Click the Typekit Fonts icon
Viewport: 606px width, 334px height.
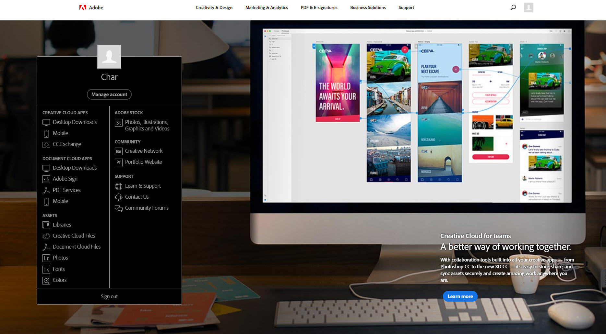pyautogui.click(x=46, y=270)
